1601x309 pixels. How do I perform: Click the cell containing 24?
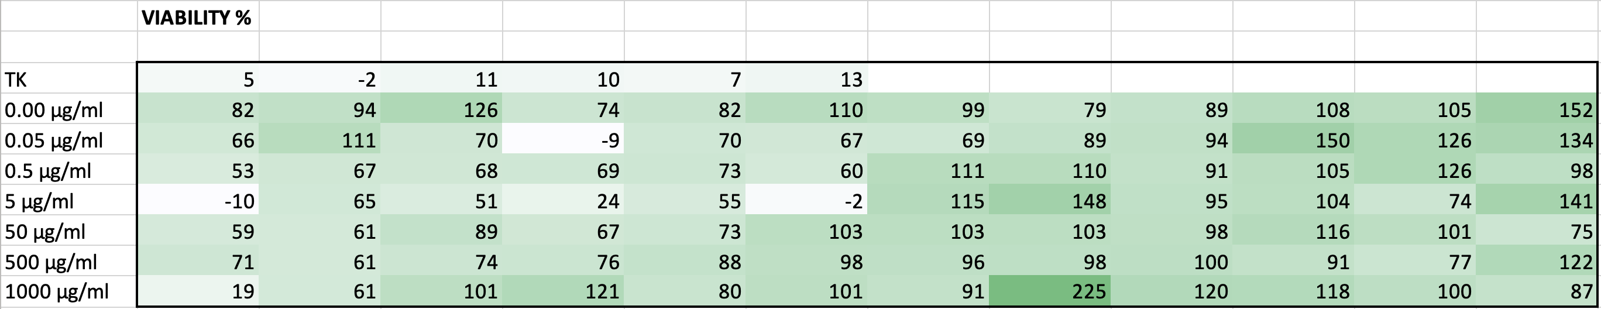[x=563, y=201]
